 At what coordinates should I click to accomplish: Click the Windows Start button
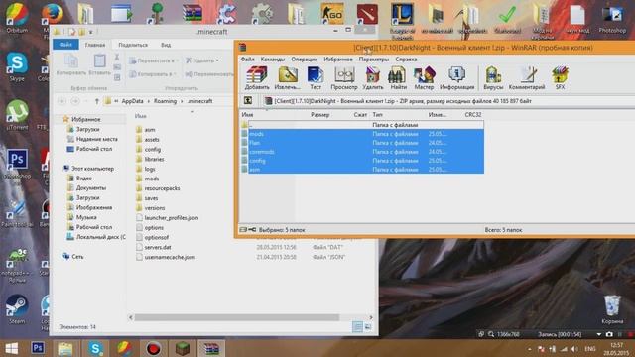(11, 348)
